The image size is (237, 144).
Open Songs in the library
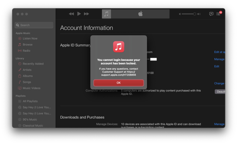click(x=27, y=82)
